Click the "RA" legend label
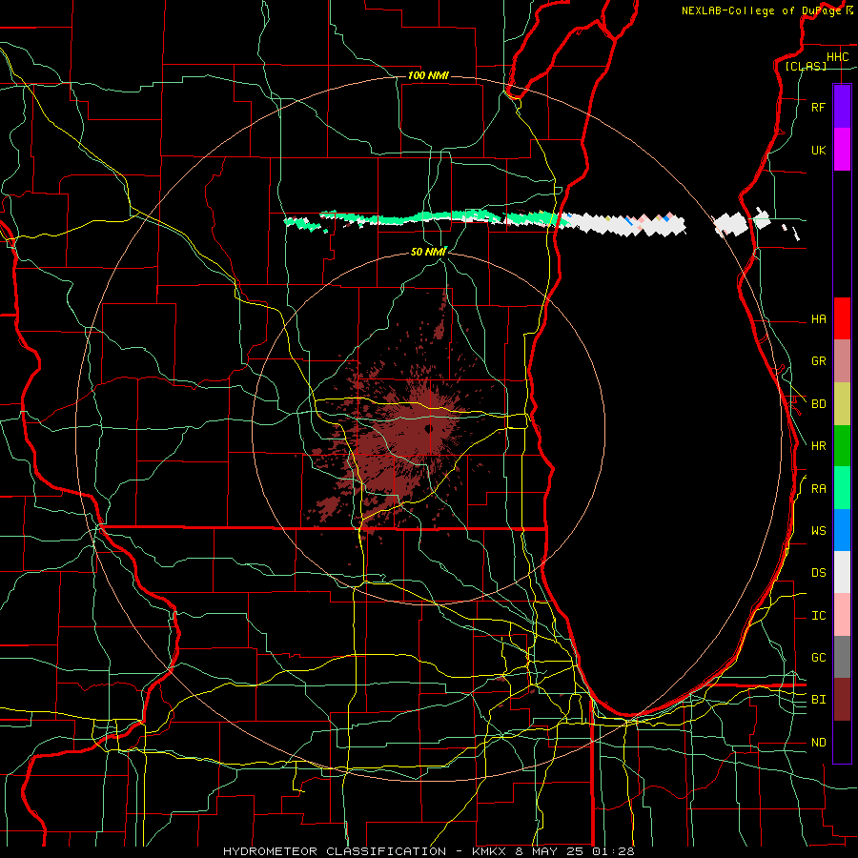This screenshot has height=858, width=858. pos(818,489)
